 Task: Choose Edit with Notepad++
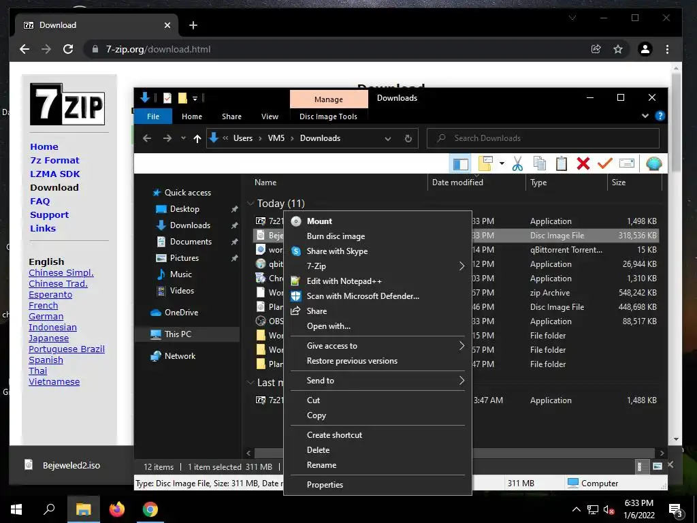coord(378,281)
